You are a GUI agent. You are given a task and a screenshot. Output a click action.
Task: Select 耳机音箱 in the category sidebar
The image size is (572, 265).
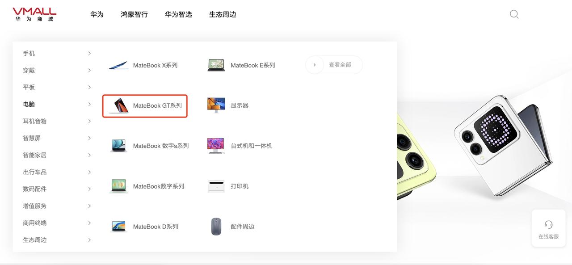35,121
